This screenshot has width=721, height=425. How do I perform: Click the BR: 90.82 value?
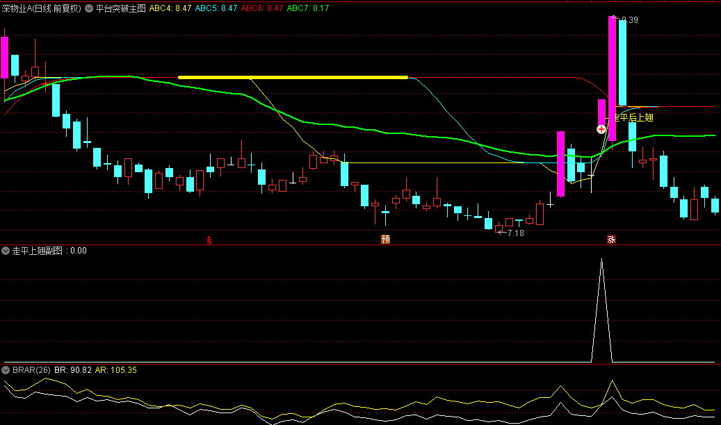coord(73,370)
